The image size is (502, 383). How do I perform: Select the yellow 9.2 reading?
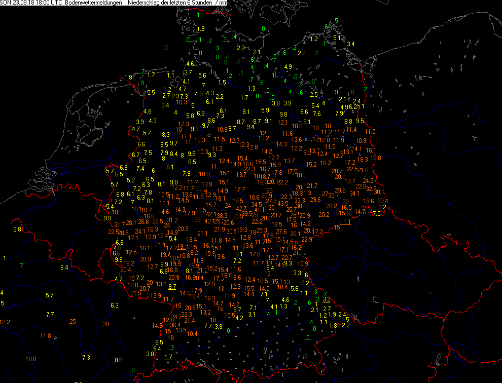click(382, 207)
